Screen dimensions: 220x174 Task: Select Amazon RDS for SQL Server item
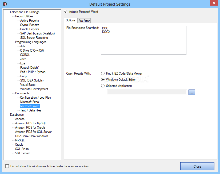tap(34, 132)
